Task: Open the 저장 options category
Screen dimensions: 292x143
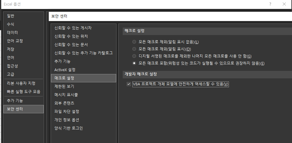Action: (x=24, y=49)
